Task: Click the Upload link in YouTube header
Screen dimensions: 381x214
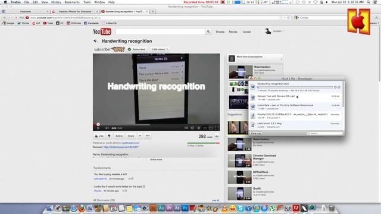Action: click(x=246, y=32)
